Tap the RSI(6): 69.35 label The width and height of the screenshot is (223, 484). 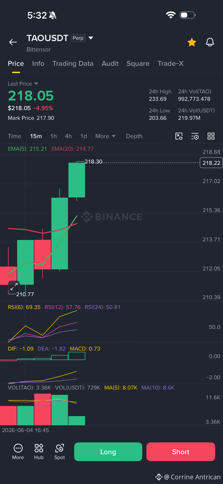(24, 307)
